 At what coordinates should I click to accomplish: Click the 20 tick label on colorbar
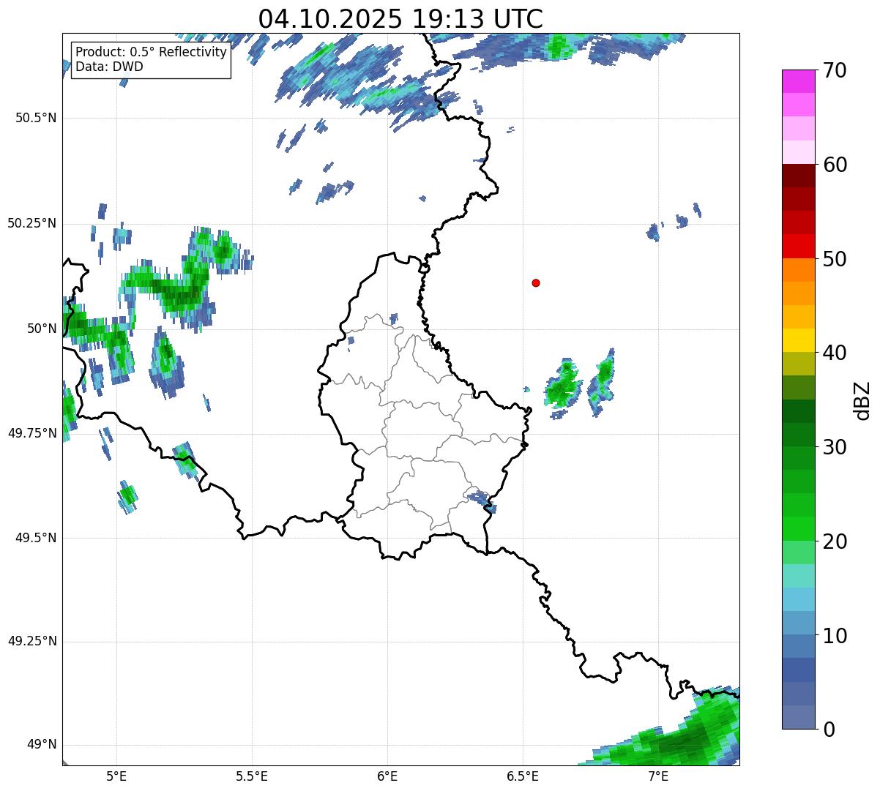[834, 541]
